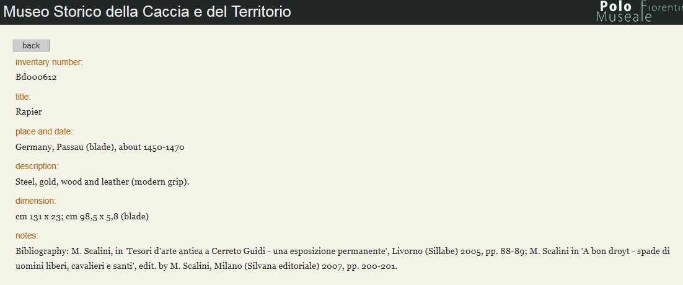This screenshot has width=683, height=285.
Task: Select the Rapier title text
Action: click(29, 112)
